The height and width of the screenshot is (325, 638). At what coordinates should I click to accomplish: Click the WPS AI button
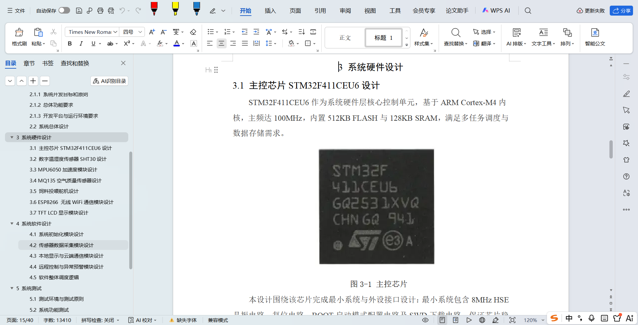(x=496, y=11)
